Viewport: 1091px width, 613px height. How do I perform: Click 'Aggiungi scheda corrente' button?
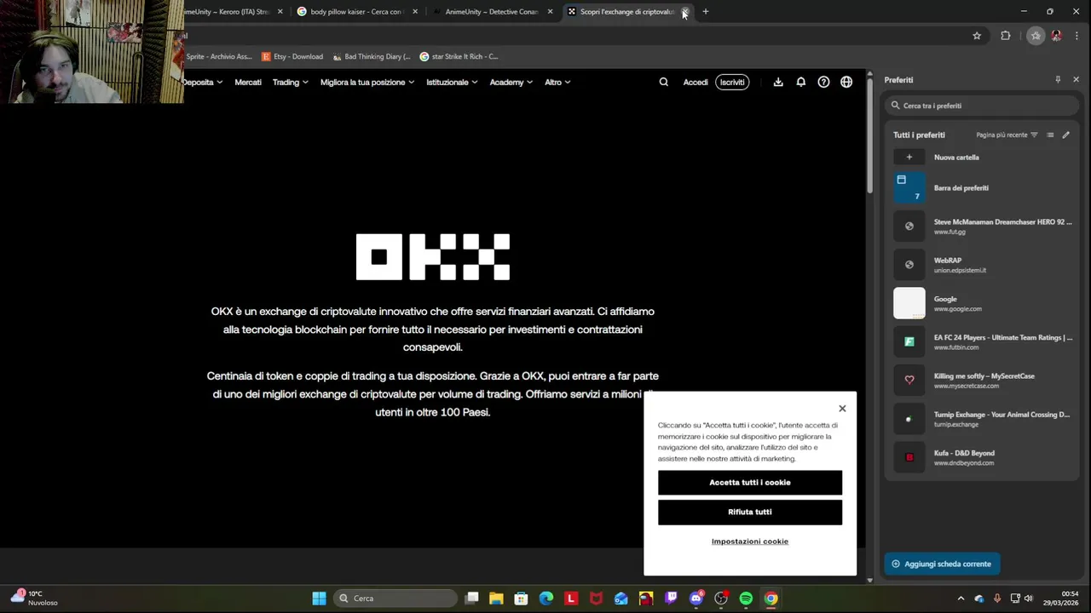[942, 564]
